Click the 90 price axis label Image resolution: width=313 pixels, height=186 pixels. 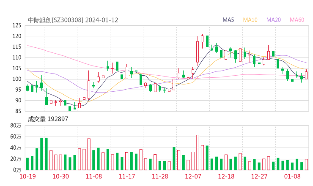pyautogui.click(x=18, y=101)
